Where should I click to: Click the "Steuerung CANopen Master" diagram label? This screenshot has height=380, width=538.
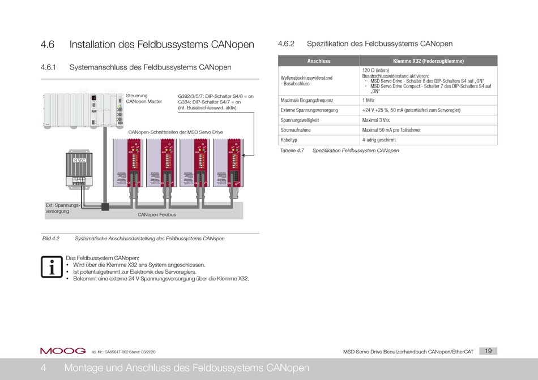(144, 99)
